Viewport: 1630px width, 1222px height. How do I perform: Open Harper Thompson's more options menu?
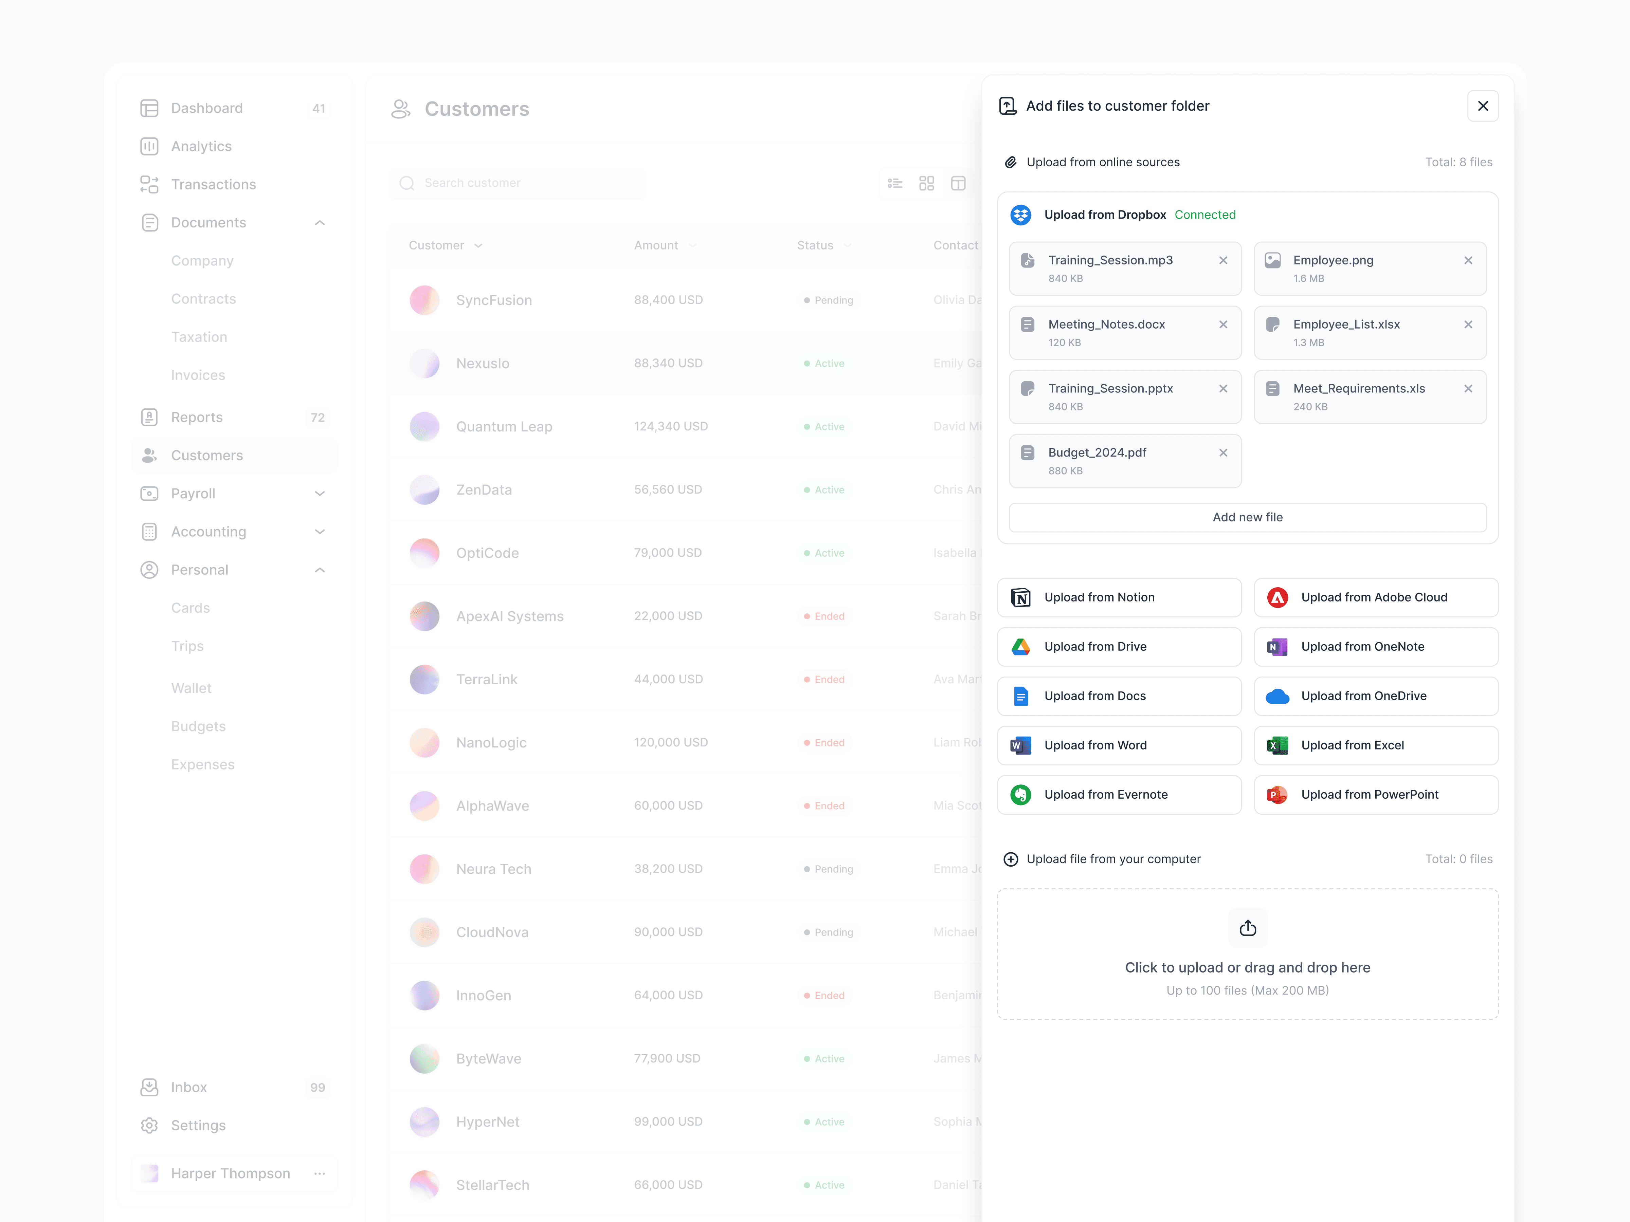pyautogui.click(x=320, y=1173)
